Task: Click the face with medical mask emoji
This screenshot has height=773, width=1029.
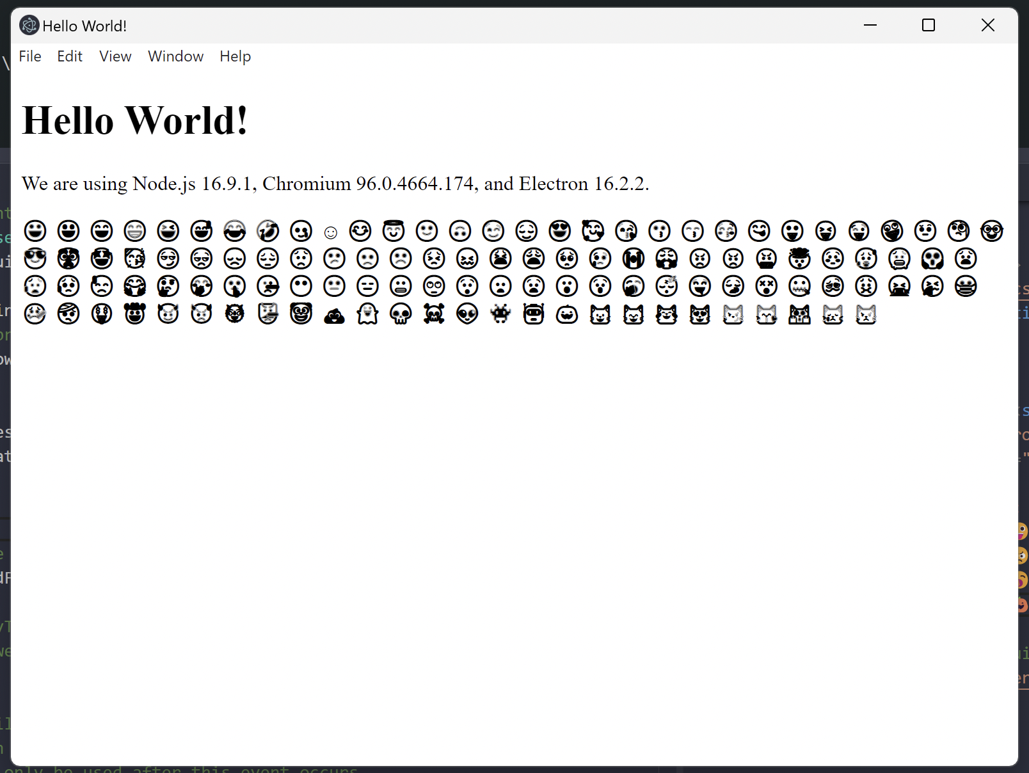Action: (966, 286)
